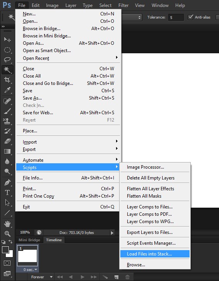Viewport: 219px width, 281px height.
Task: Select the Path Selection tool
Action: [7, 203]
